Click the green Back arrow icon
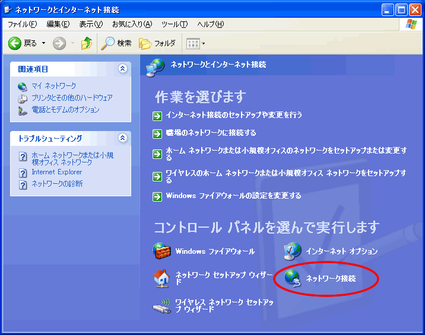Screen dimensions: 425x335 [15, 43]
